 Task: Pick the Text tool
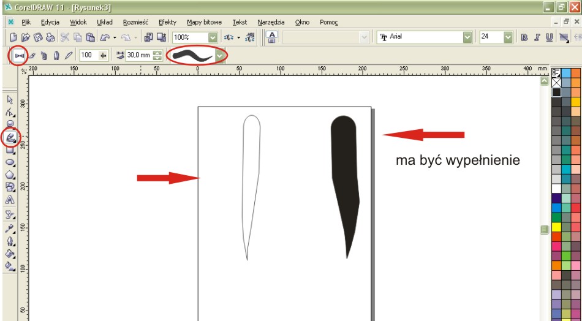point(10,200)
